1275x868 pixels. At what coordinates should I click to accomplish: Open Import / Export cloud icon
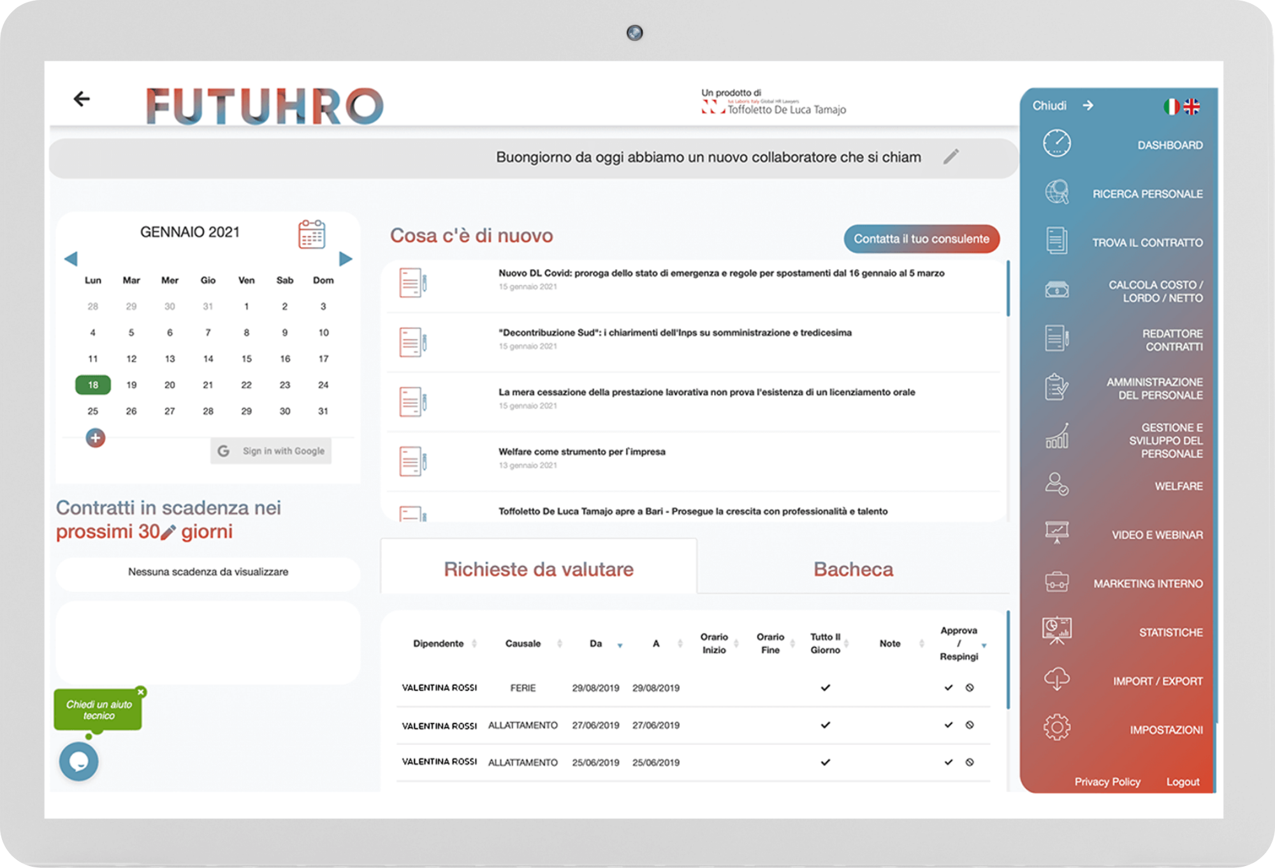1057,679
